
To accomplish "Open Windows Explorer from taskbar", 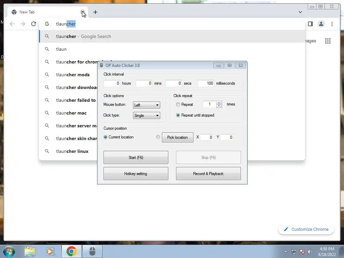I will pyautogui.click(x=30, y=251).
